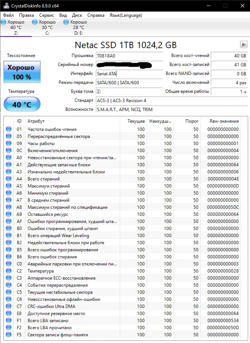
Task: Click the Стандарт field ACS-3
Action: point(172,101)
